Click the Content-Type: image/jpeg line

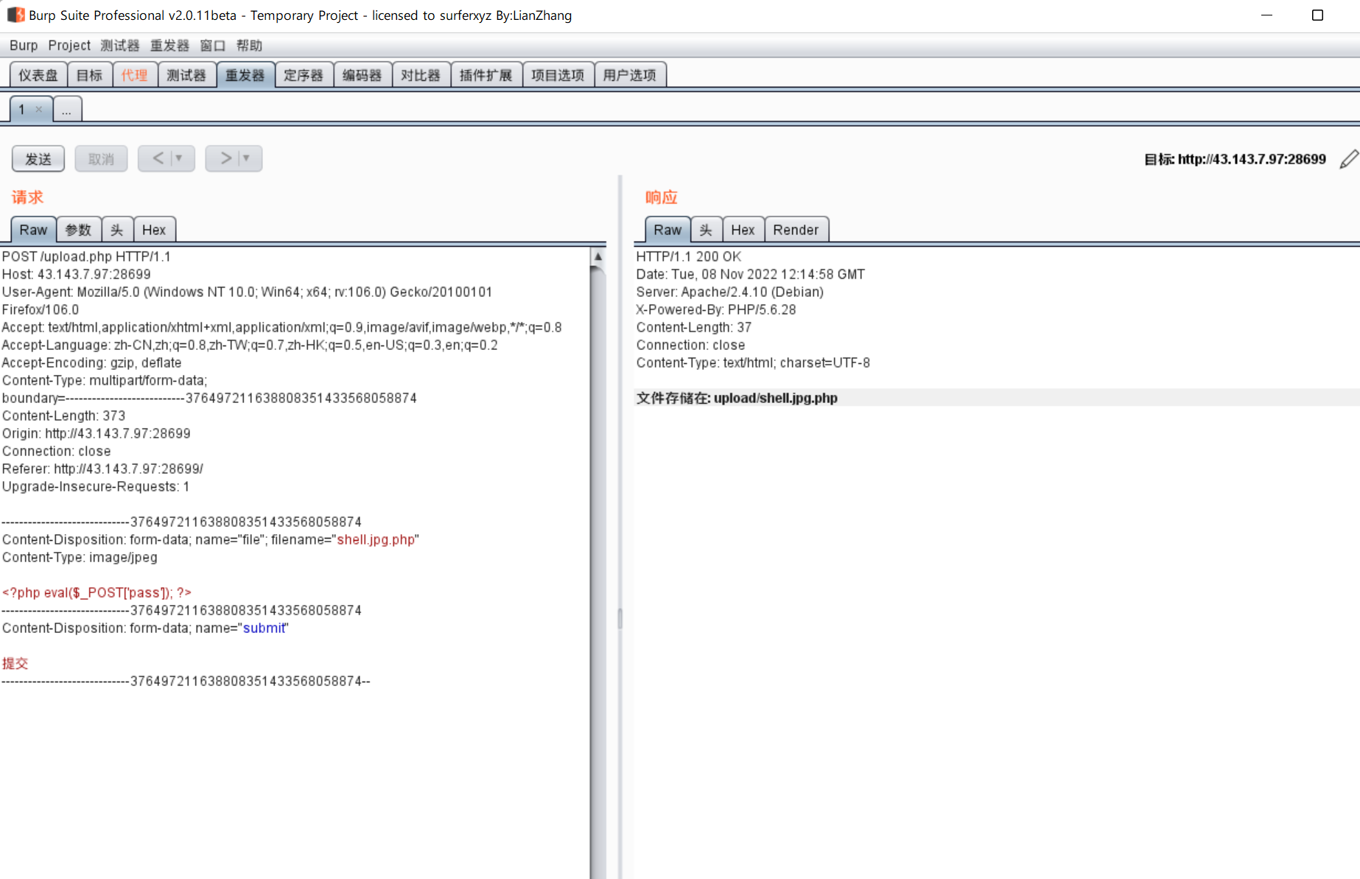pyautogui.click(x=80, y=558)
